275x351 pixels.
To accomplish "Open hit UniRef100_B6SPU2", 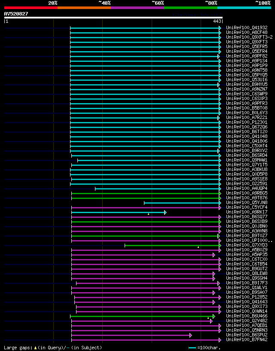I will pyautogui.click(x=247, y=335).
